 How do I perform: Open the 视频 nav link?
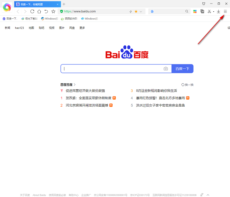point(52,28)
